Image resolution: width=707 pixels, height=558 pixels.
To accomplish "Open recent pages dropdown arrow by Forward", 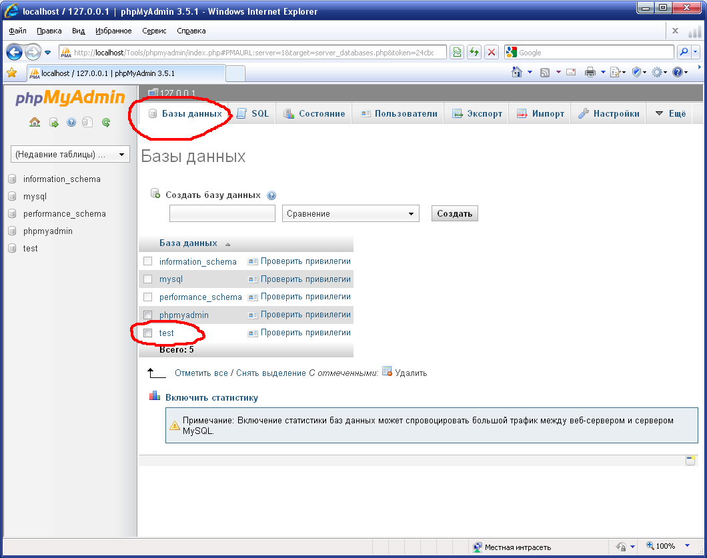I will coord(48,53).
